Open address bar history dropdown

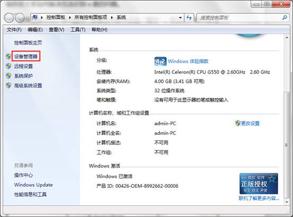pyautogui.click(x=180, y=18)
